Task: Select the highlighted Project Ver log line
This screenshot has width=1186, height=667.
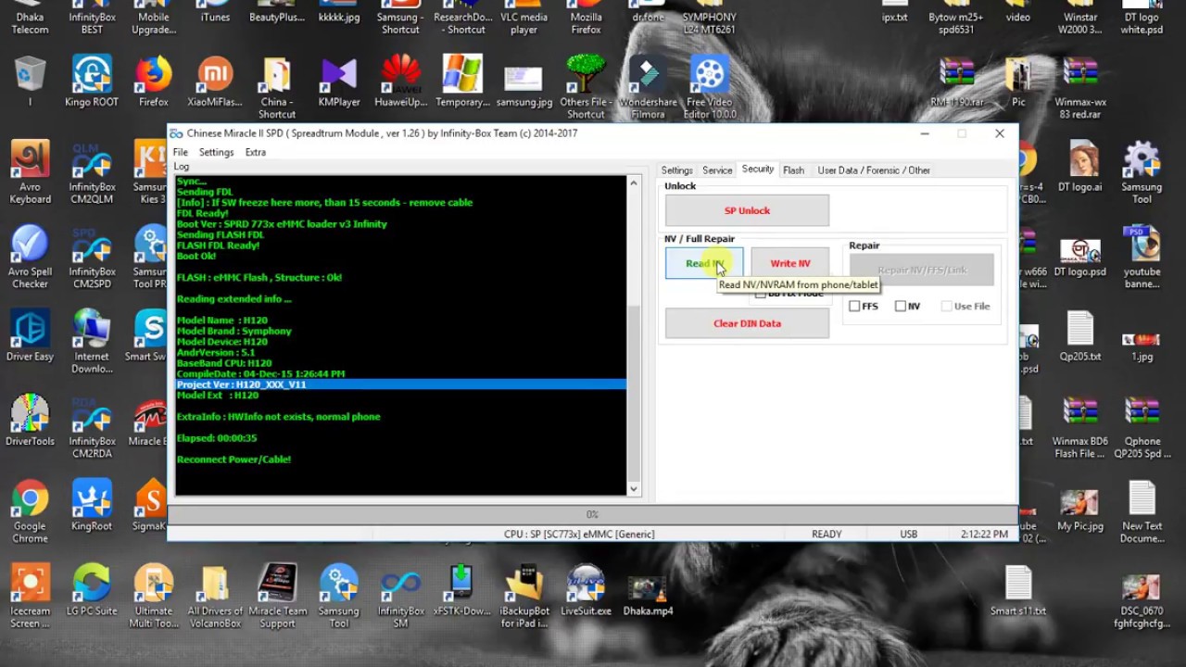Action: [400, 384]
